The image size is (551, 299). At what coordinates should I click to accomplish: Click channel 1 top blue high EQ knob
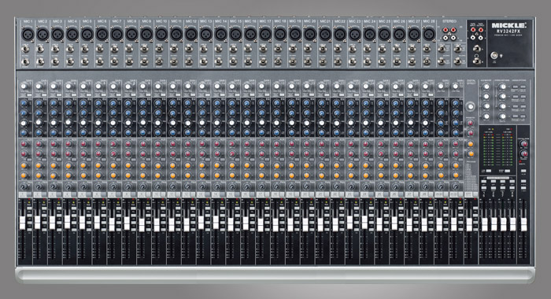pyautogui.click(x=24, y=103)
